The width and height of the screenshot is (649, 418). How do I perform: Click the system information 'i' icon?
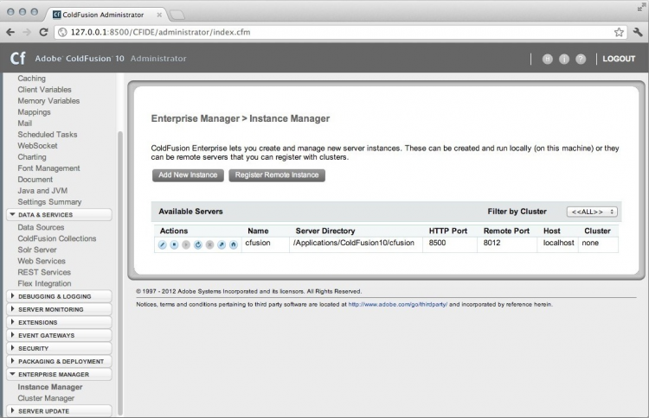pos(564,59)
